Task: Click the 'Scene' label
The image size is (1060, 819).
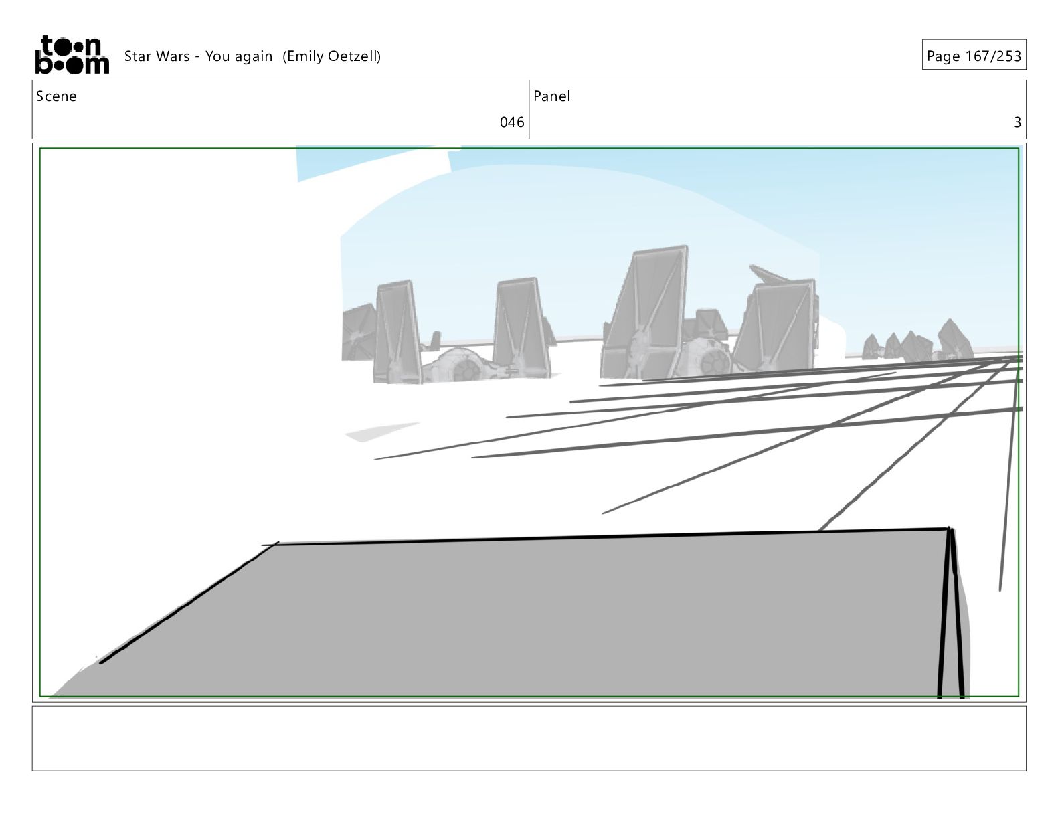Action: [56, 96]
